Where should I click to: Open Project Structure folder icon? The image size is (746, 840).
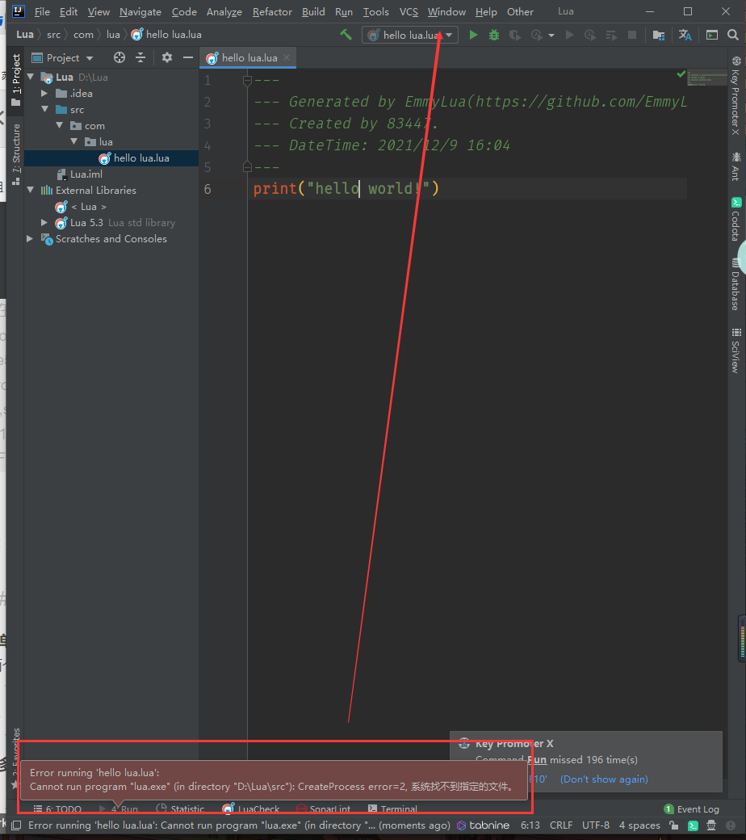[x=659, y=35]
